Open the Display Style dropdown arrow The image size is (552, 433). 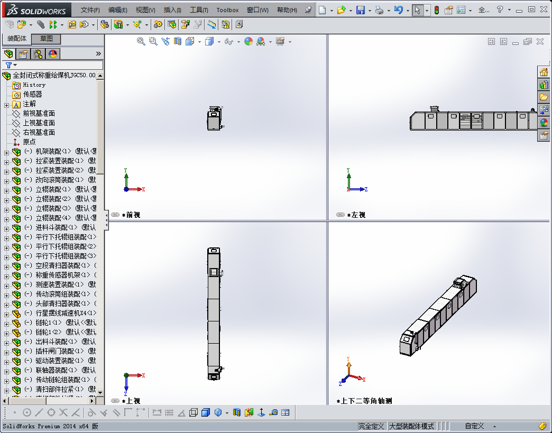[x=219, y=42]
